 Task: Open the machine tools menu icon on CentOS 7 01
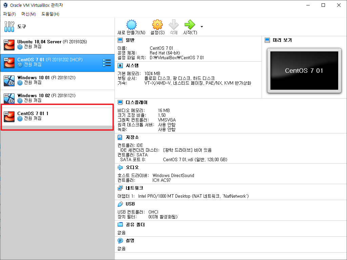point(107,63)
